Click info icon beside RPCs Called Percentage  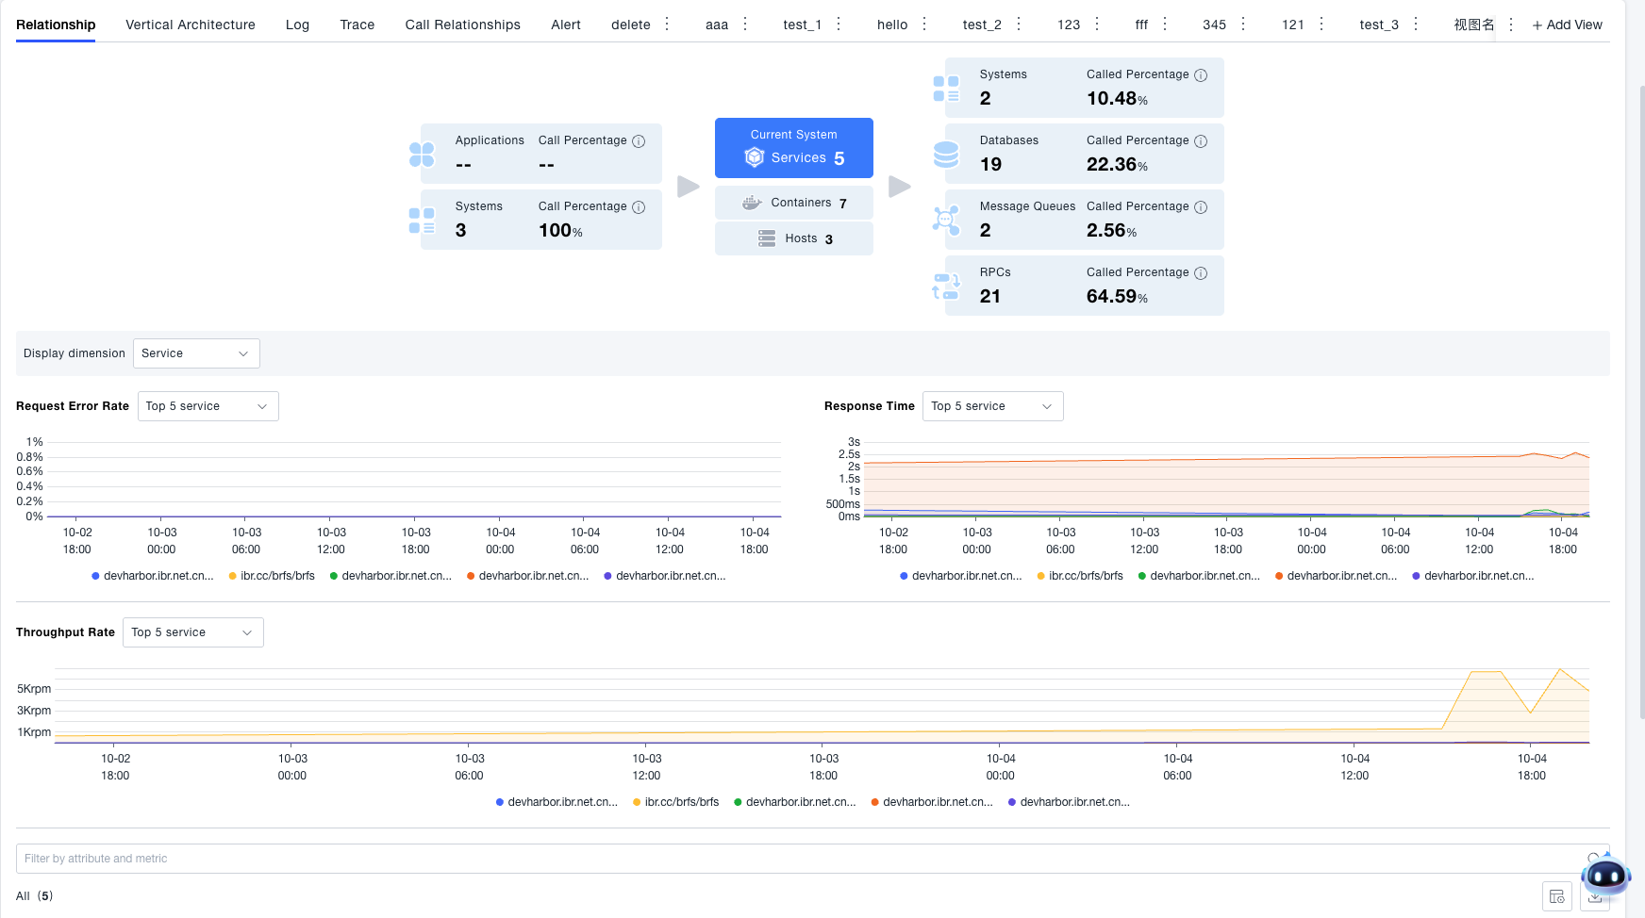[1201, 273]
